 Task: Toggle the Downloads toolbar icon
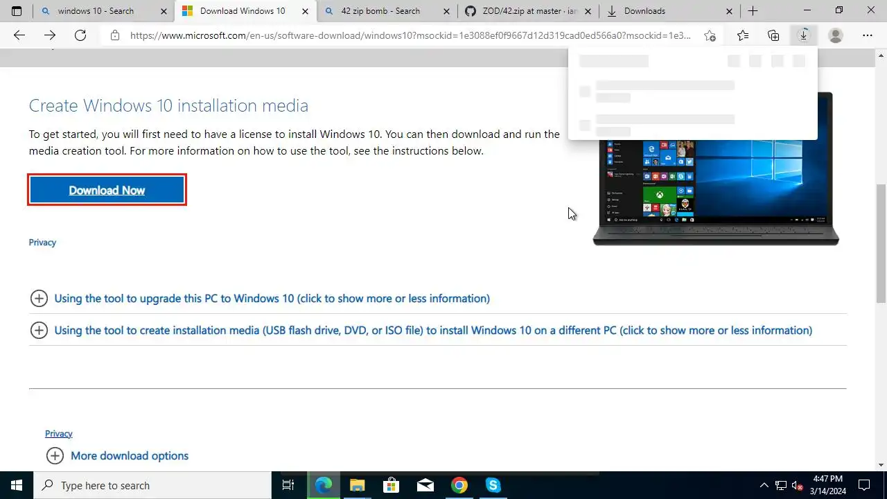[804, 36]
